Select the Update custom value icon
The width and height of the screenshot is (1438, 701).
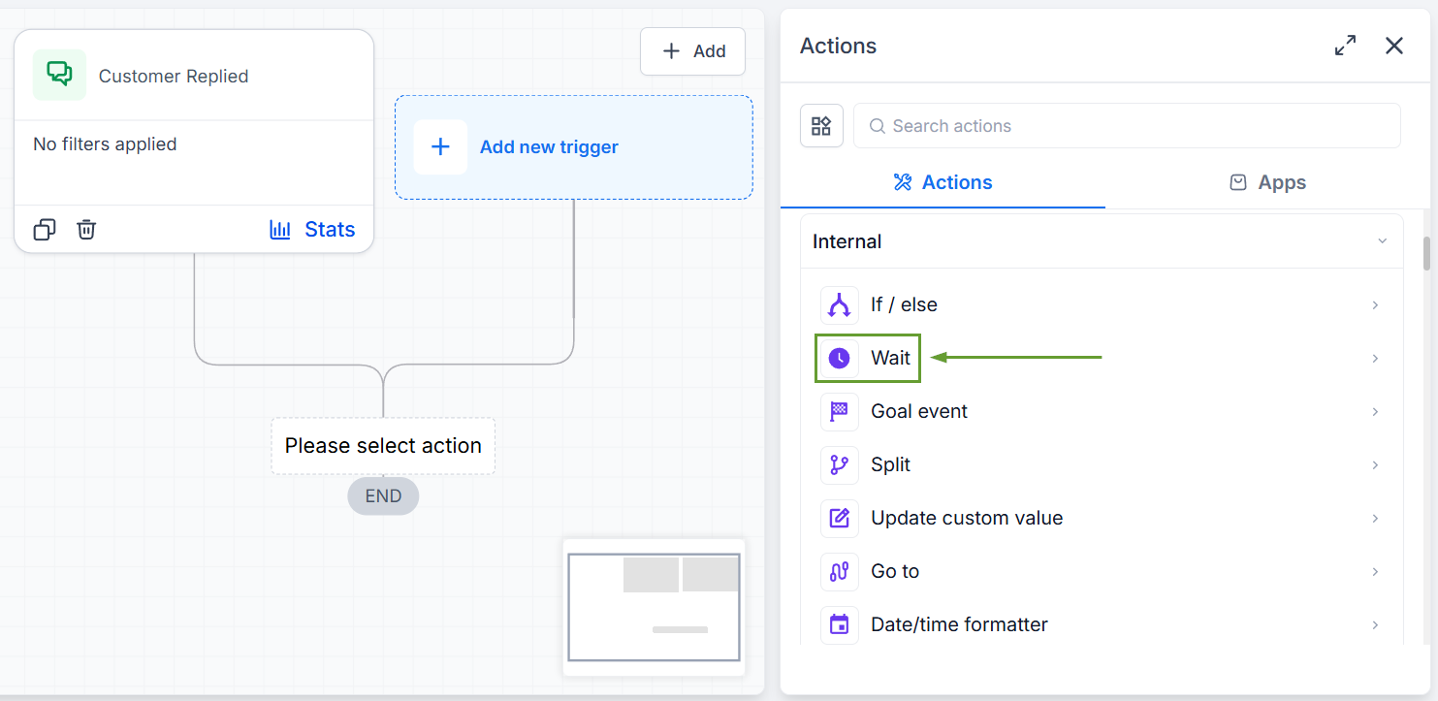click(839, 518)
